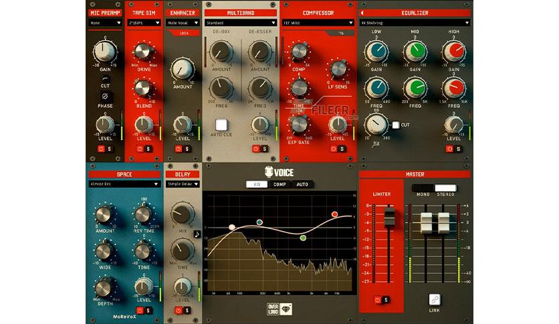Image resolution: width=559 pixels, height=324 pixels.
Task: Select the green mid-band EQ node
Action: point(303,238)
